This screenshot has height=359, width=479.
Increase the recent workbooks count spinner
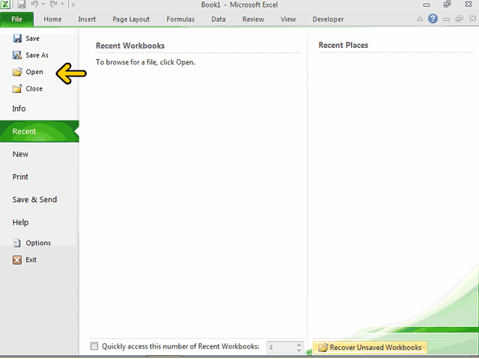coord(299,344)
